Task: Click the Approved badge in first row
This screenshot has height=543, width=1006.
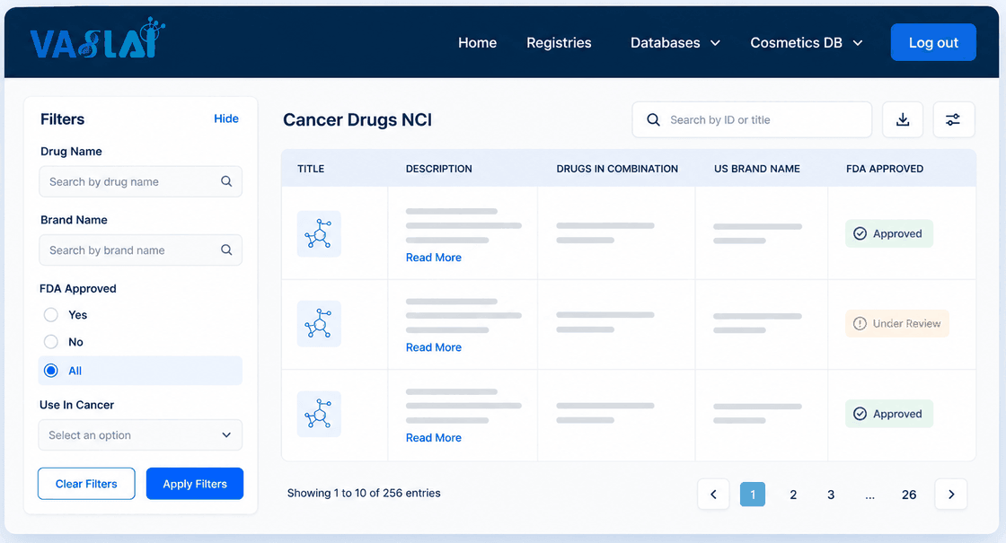Action: click(x=889, y=234)
